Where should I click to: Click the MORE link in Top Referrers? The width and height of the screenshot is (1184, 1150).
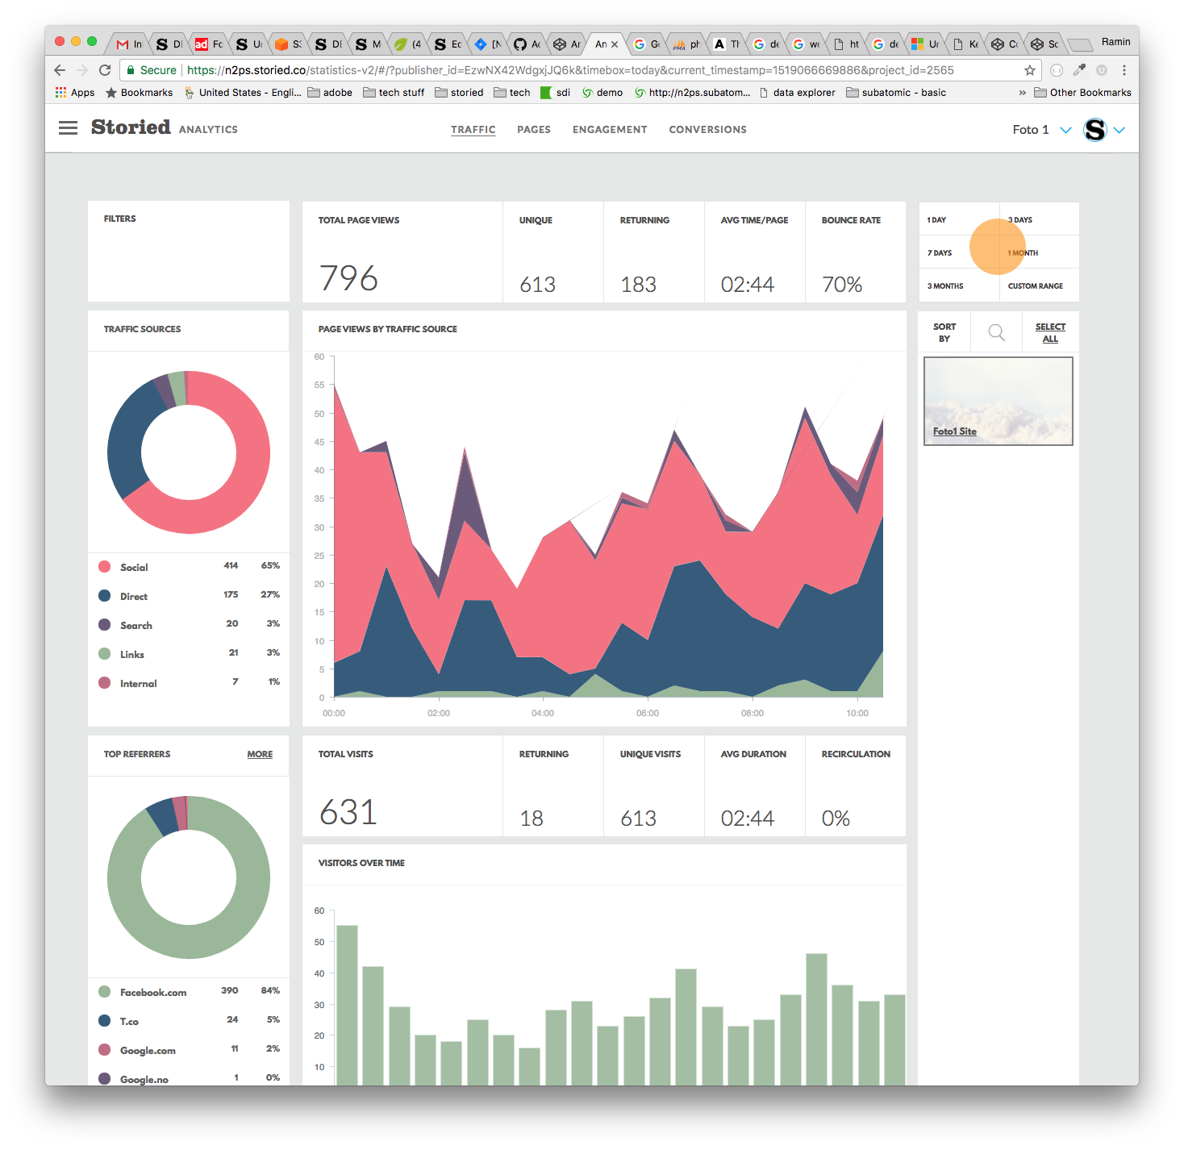(260, 754)
